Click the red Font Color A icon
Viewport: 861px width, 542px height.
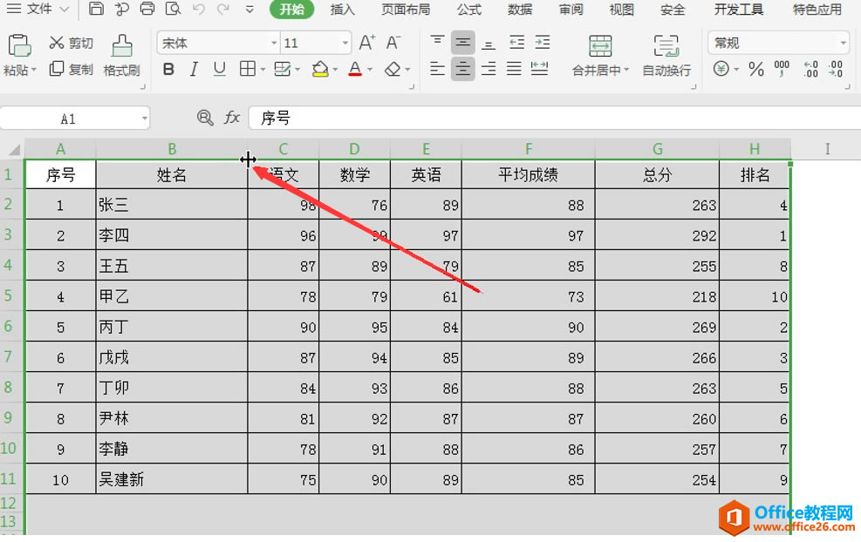pos(355,69)
